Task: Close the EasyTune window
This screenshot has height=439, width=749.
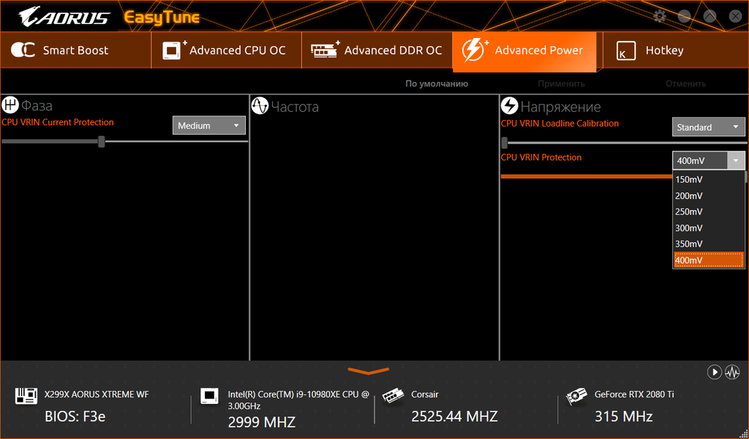Action: [x=736, y=17]
